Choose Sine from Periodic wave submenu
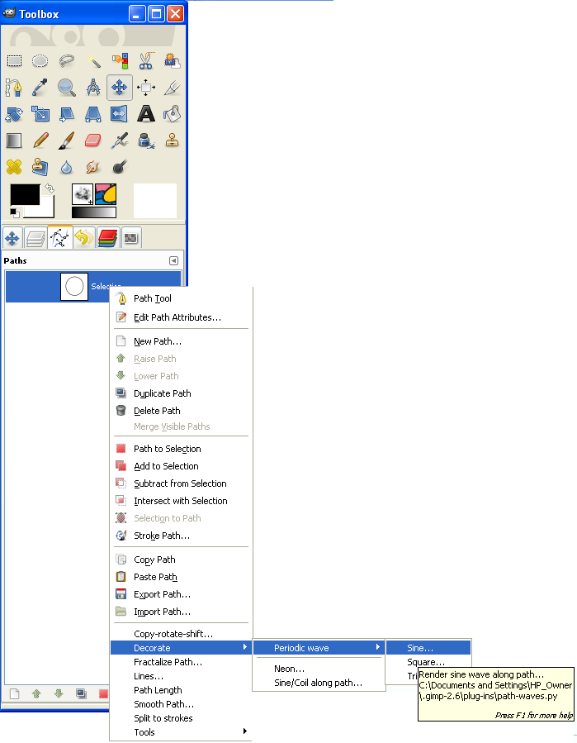The height and width of the screenshot is (743, 577). tap(428, 648)
